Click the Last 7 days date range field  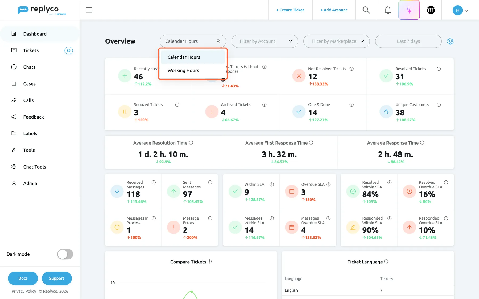coord(408,41)
